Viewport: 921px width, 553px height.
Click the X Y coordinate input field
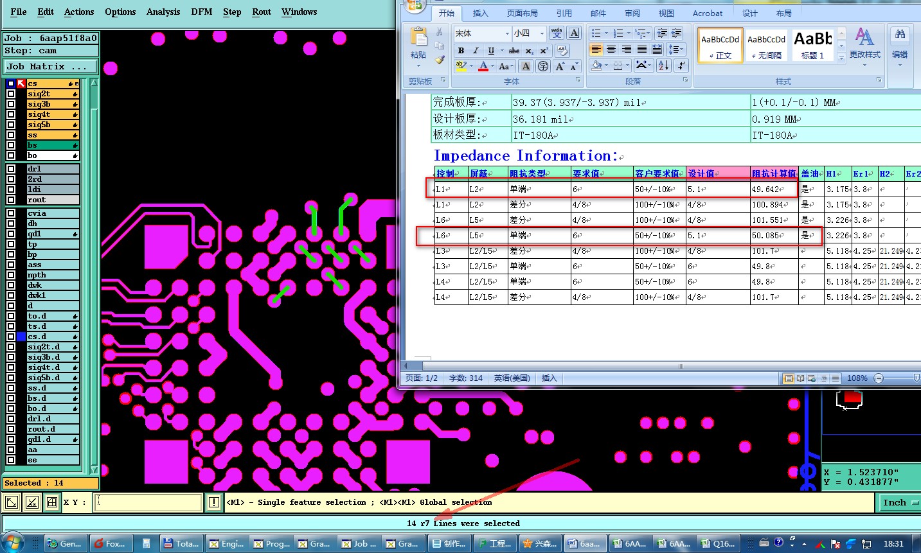pos(148,502)
